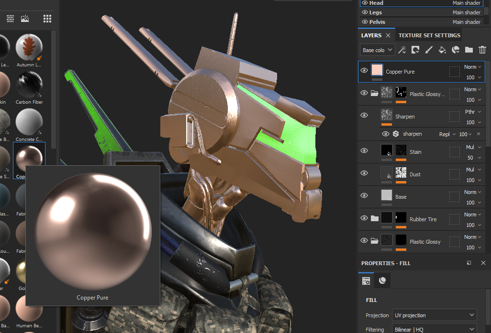Switch to Texture Set Settings tab
Viewport: 491px width, 333px height.
pyautogui.click(x=429, y=35)
